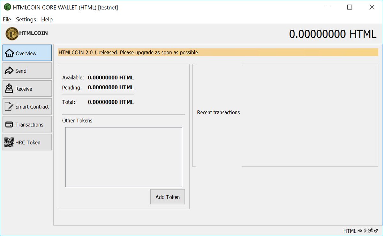Open the Send page

click(27, 71)
